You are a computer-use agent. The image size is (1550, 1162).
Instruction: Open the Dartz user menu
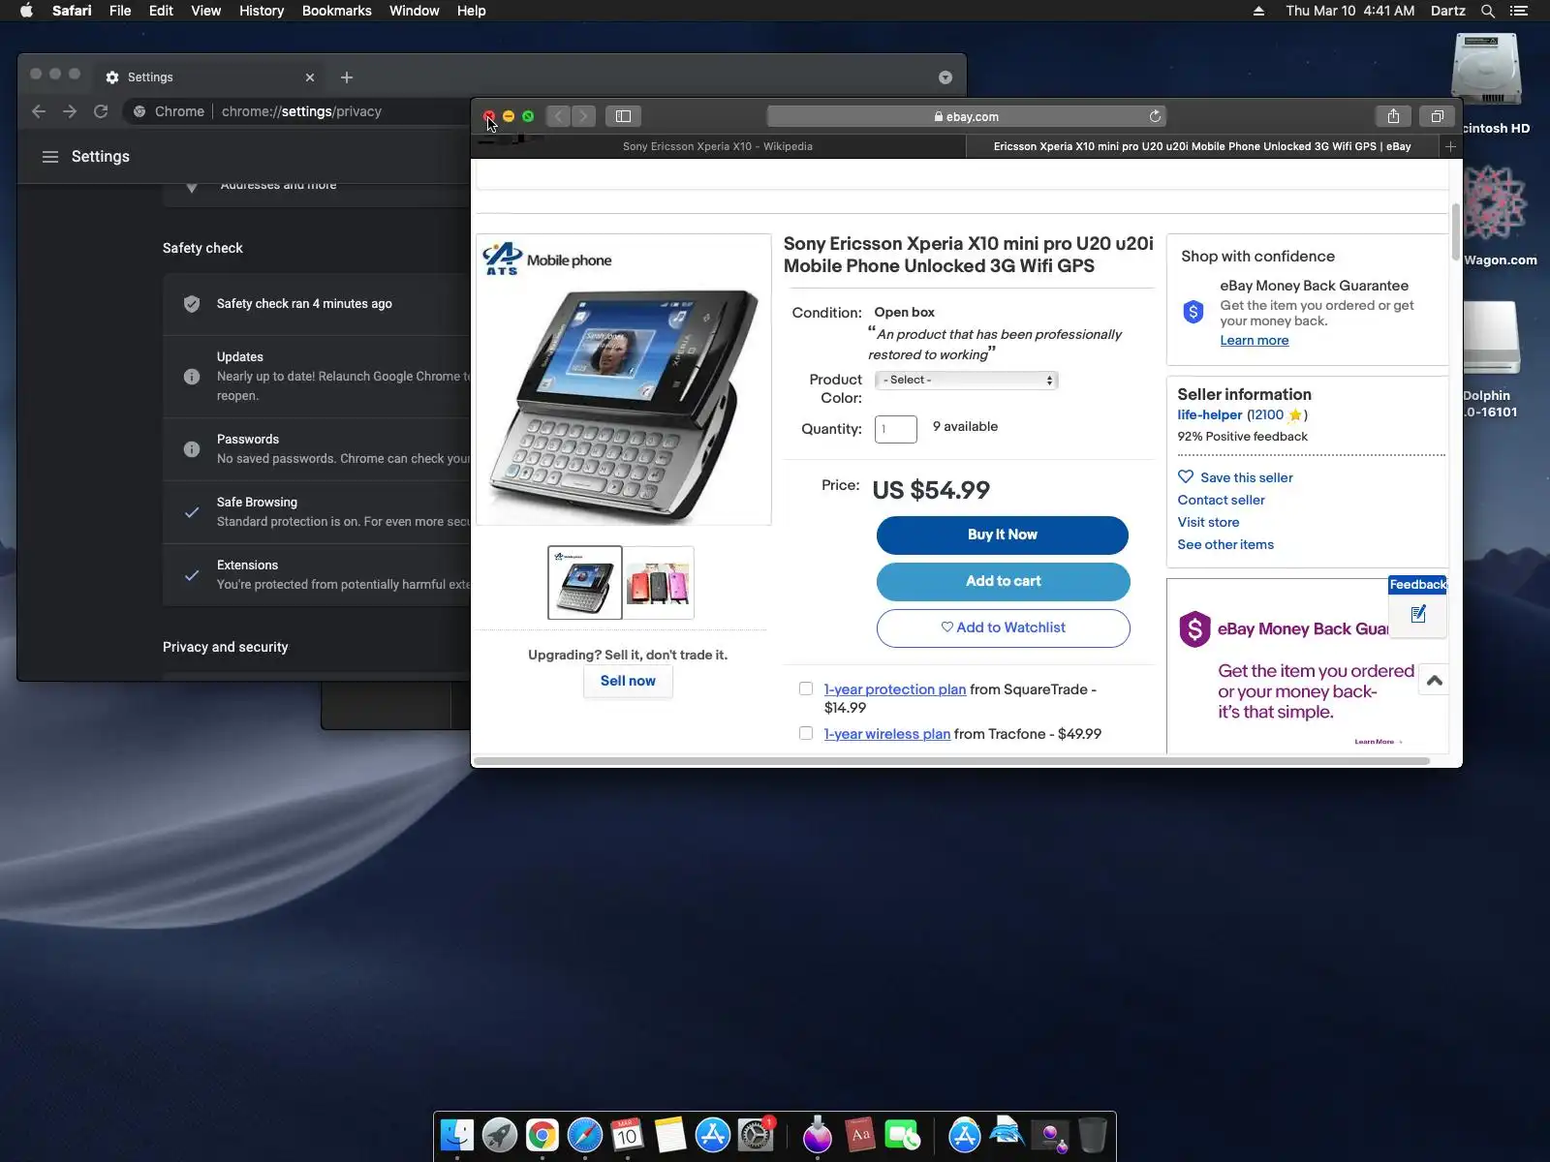[1447, 11]
